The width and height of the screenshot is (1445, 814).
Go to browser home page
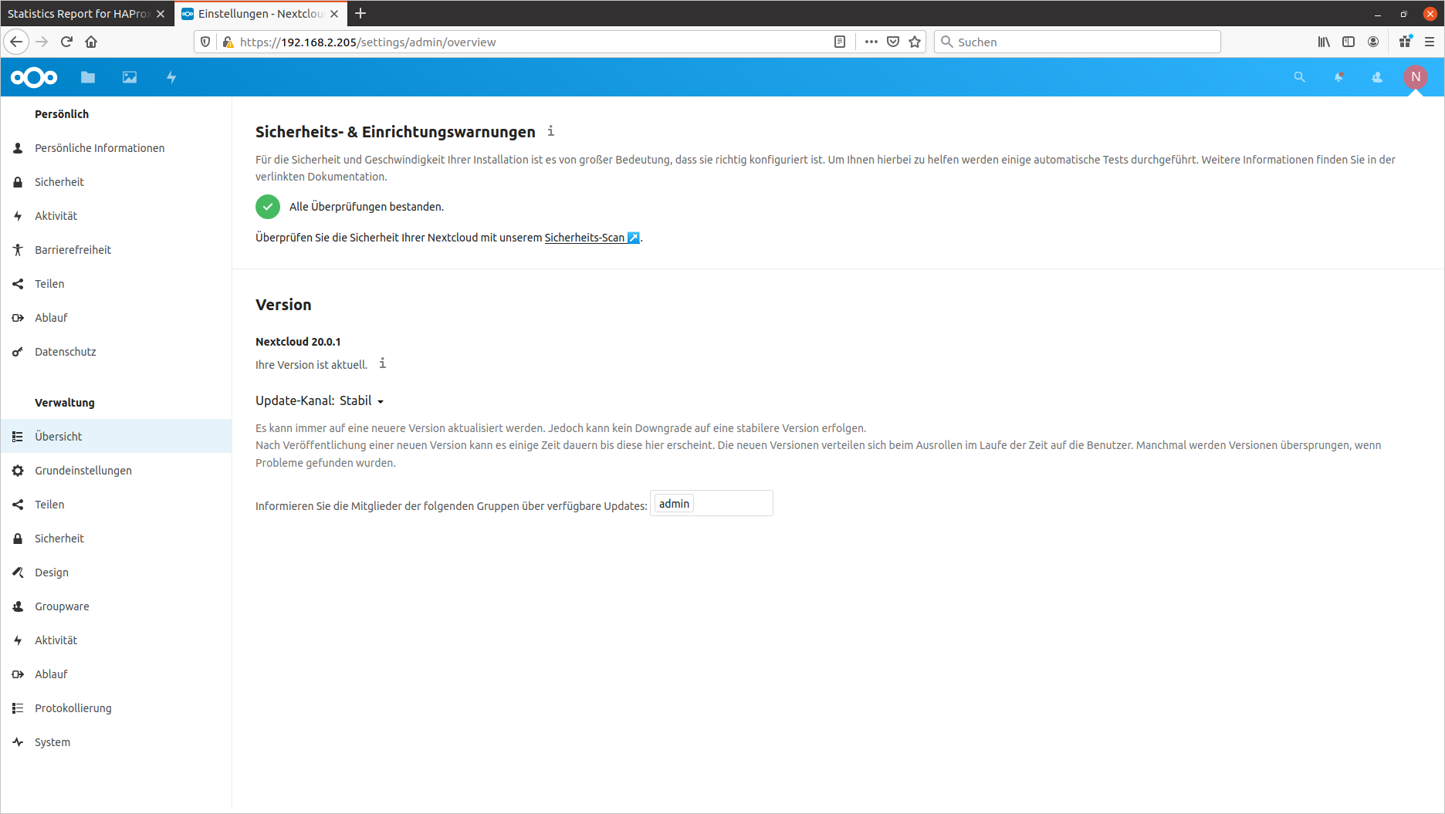(91, 42)
